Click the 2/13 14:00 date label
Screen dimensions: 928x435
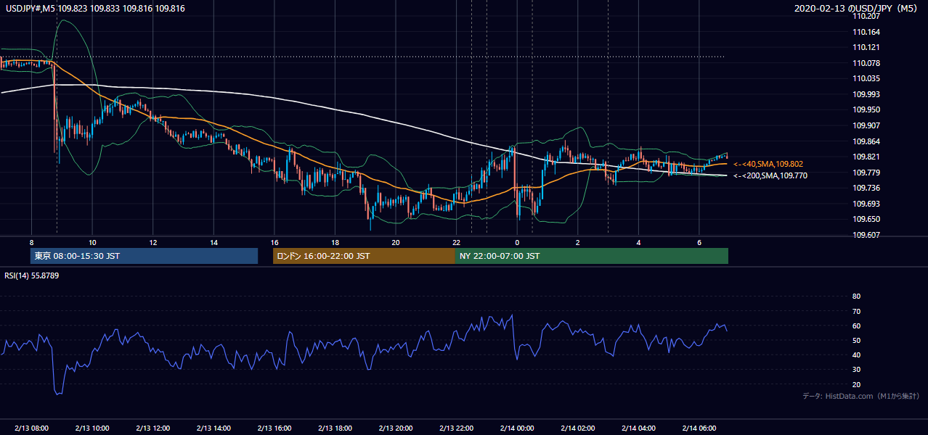[213, 428]
